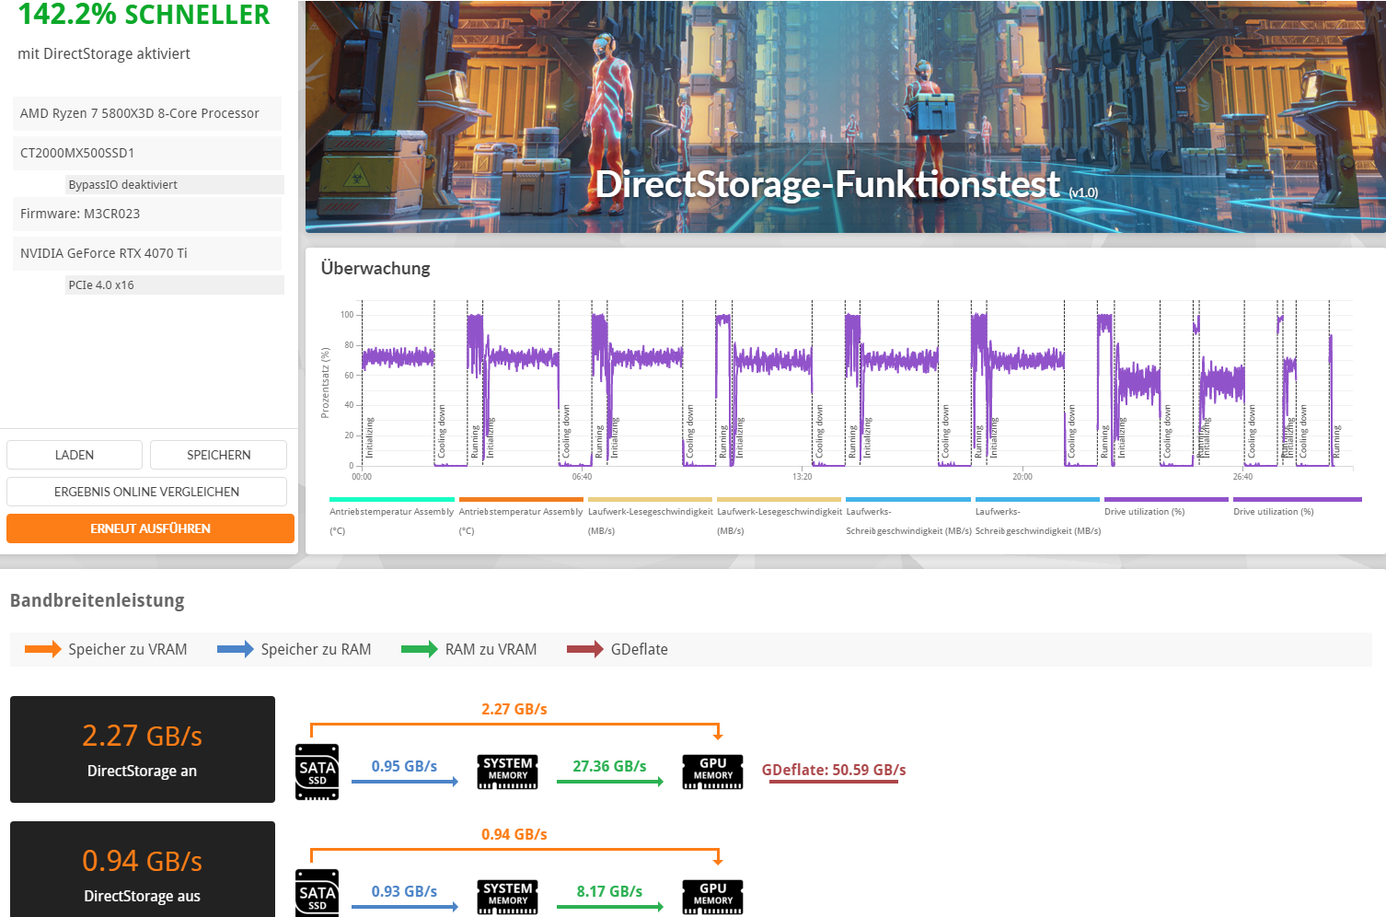1386x917 pixels.
Task: Click the SPEICHERN button
Action: coord(218,455)
